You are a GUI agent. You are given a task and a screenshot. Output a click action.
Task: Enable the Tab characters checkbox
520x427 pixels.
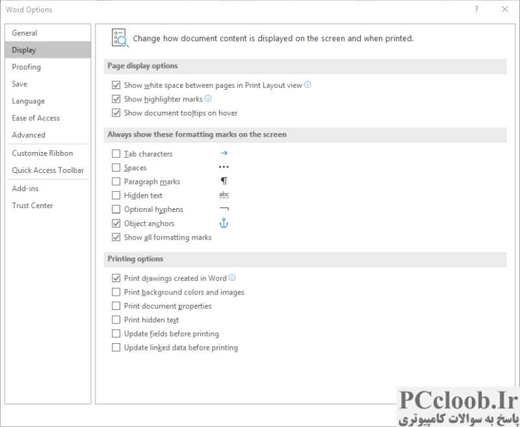(116, 154)
